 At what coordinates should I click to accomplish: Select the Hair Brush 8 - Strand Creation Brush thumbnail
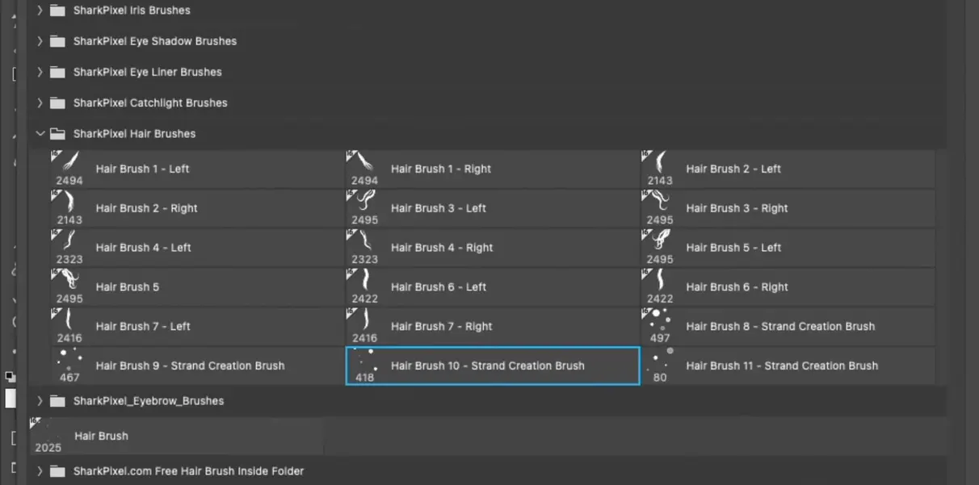coord(660,327)
